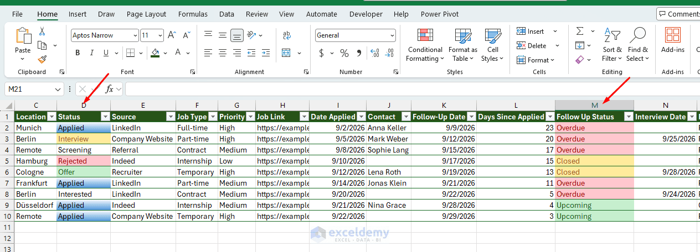Align text right

[x=237, y=53]
